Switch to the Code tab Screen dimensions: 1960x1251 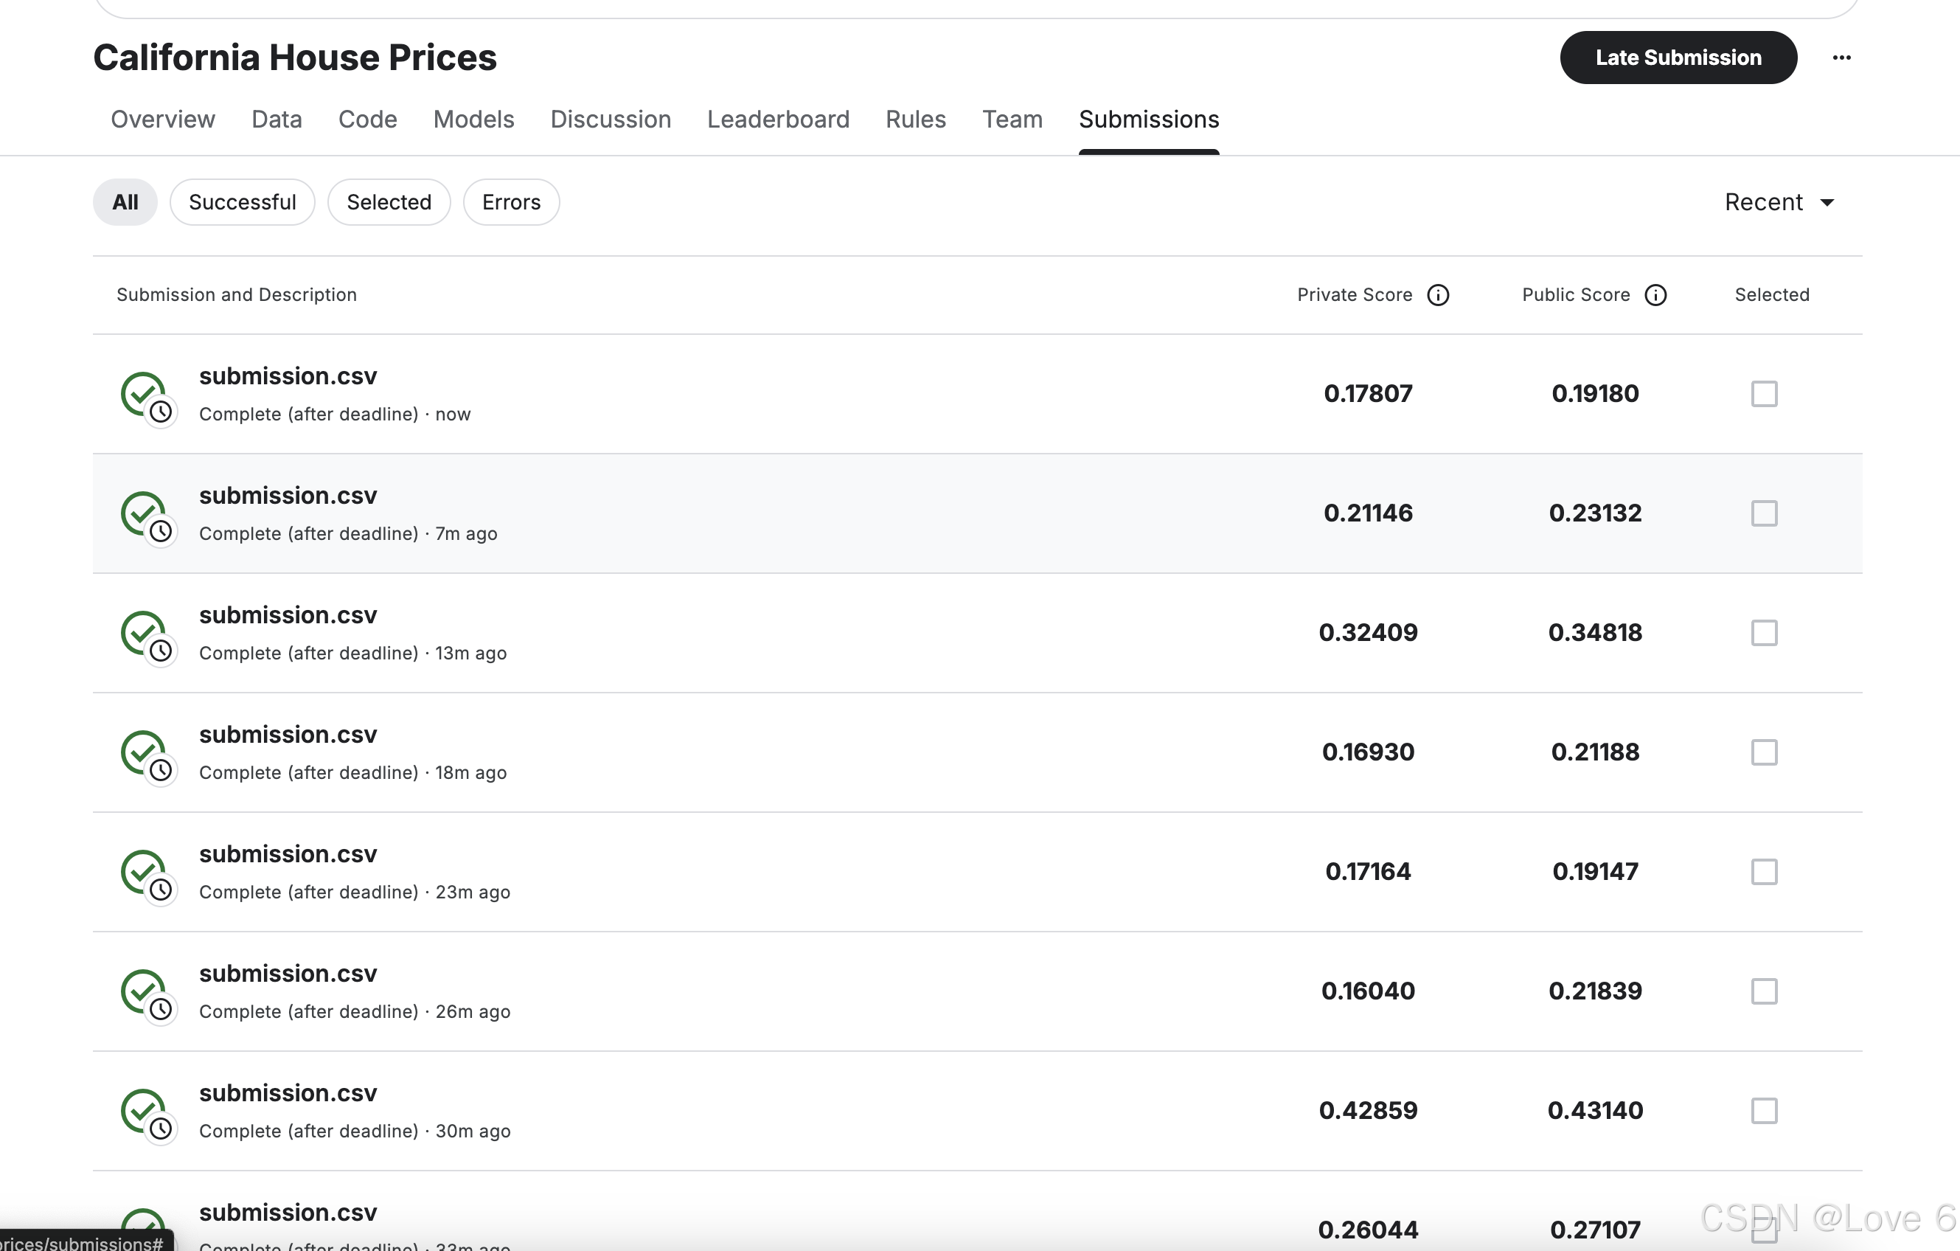(x=368, y=119)
